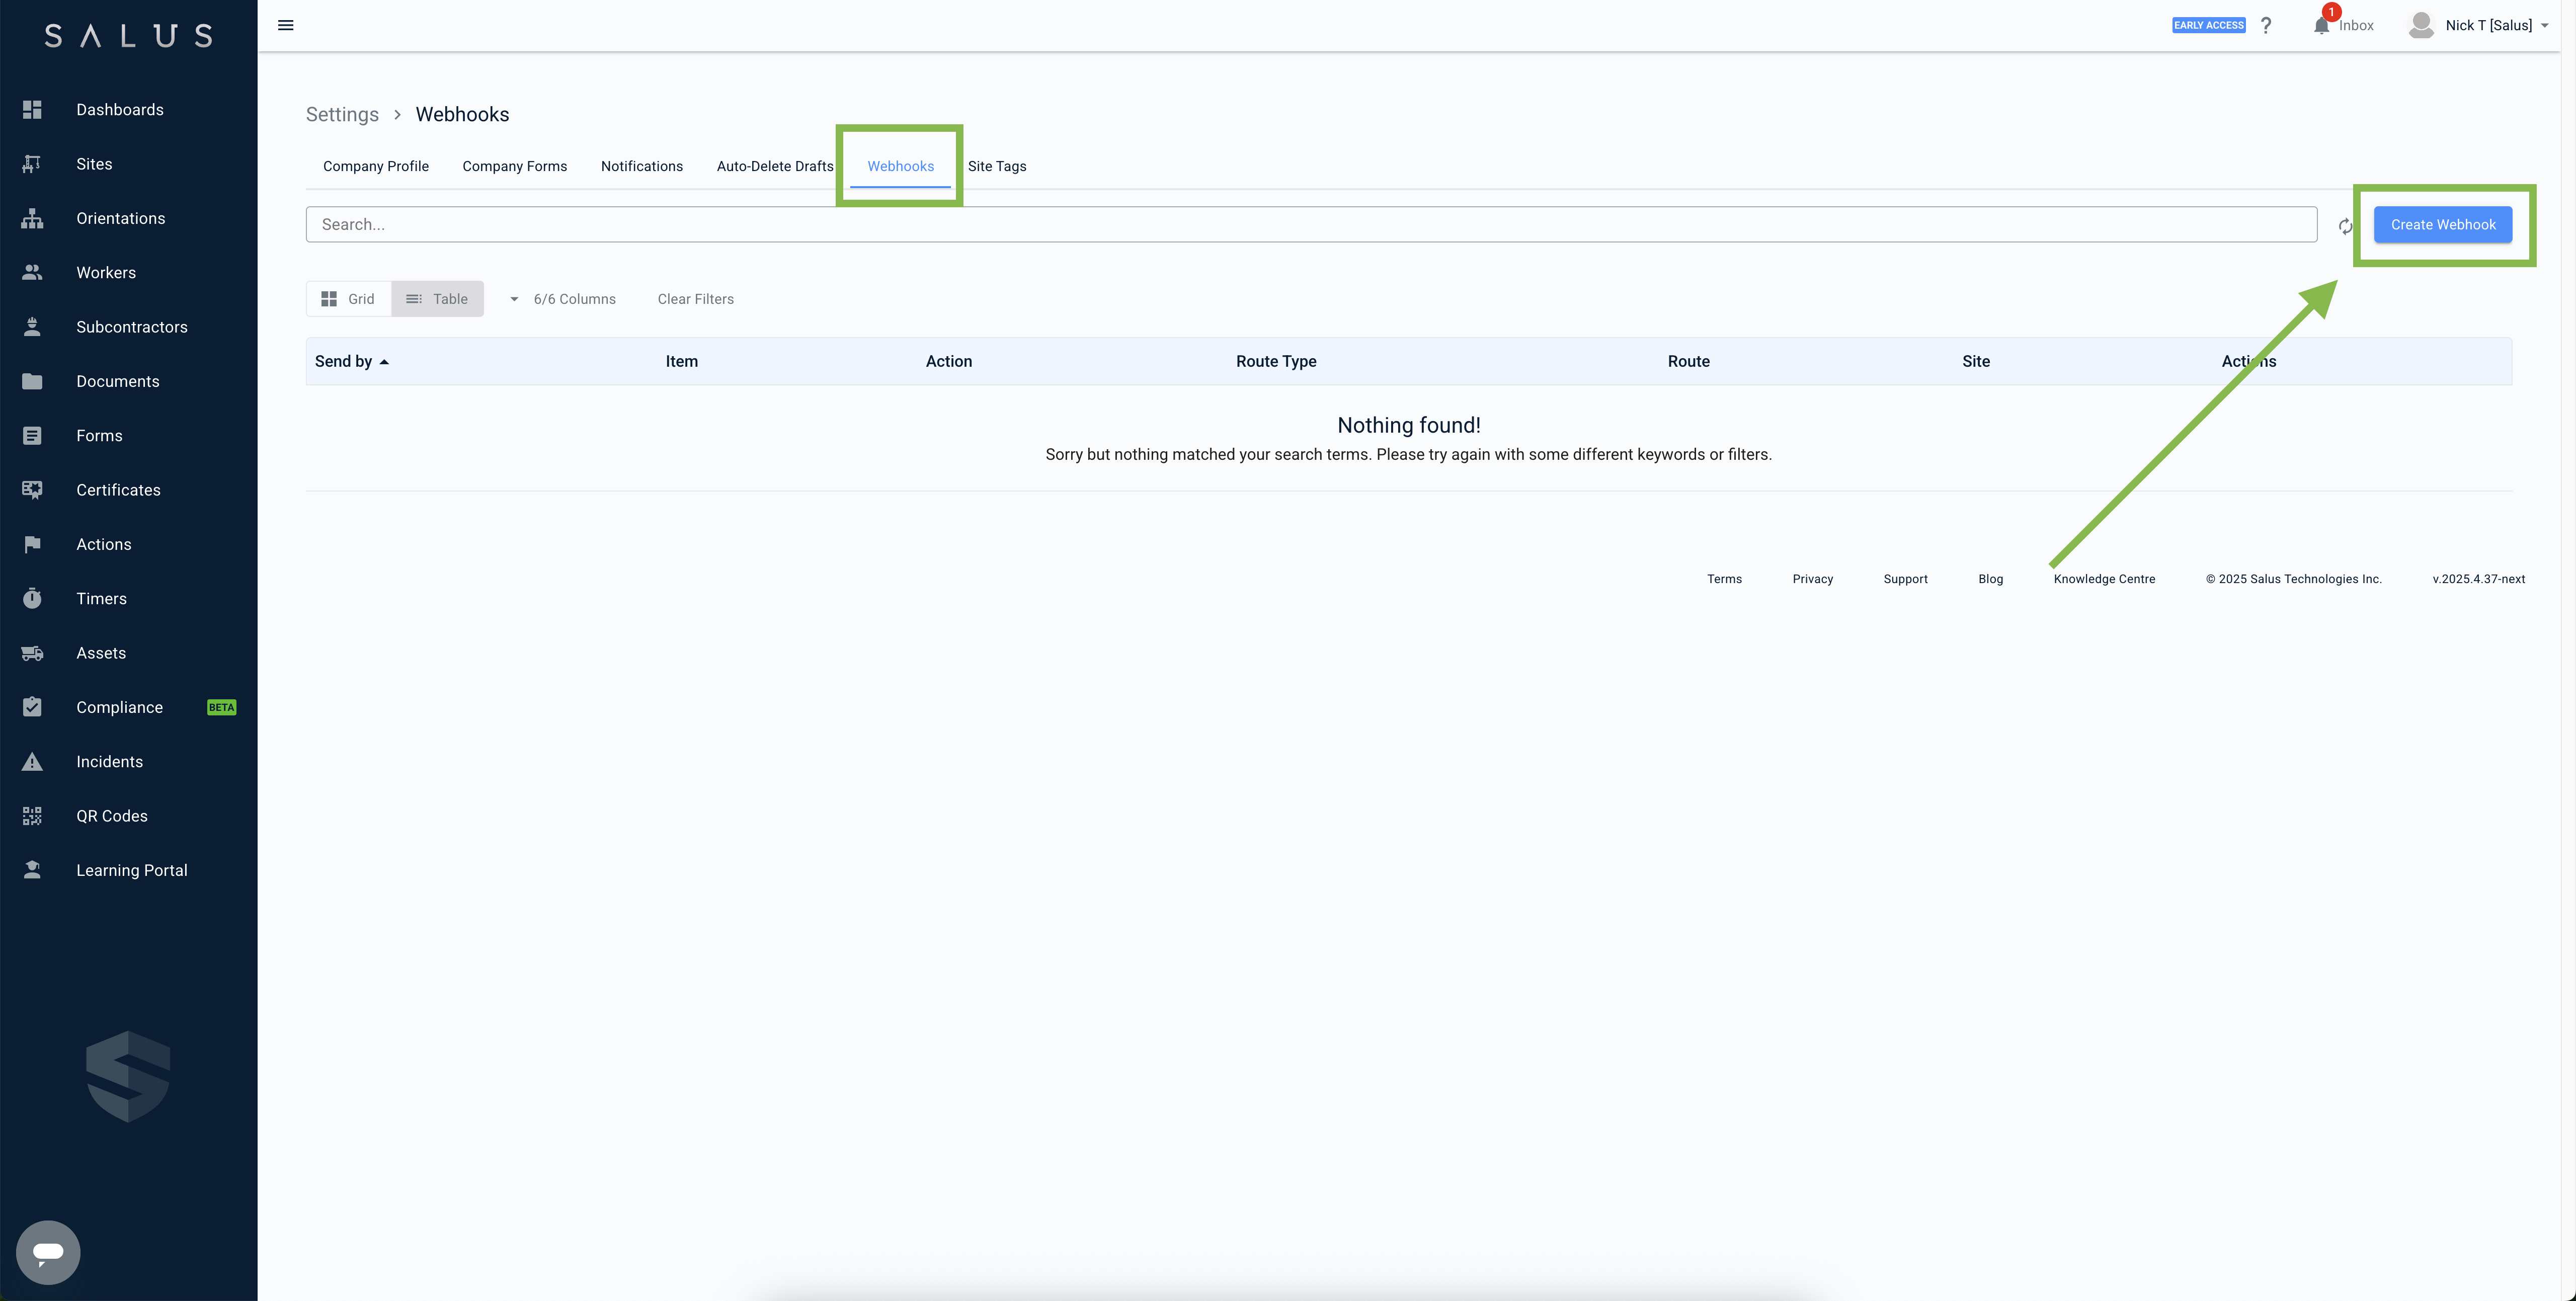Viewport: 2576px width, 1301px height.
Task: Open the help question mark icon
Action: (2266, 25)
